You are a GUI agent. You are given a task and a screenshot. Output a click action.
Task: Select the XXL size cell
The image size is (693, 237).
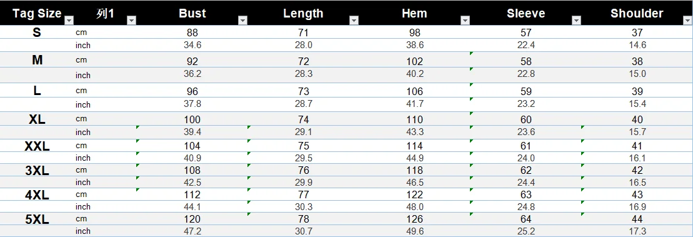[x=37, y=146]
